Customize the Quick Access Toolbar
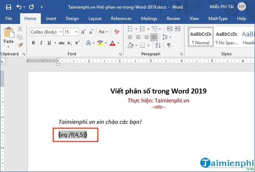The height and width of the screenshot is (172, 255). [x=42, y=7]
